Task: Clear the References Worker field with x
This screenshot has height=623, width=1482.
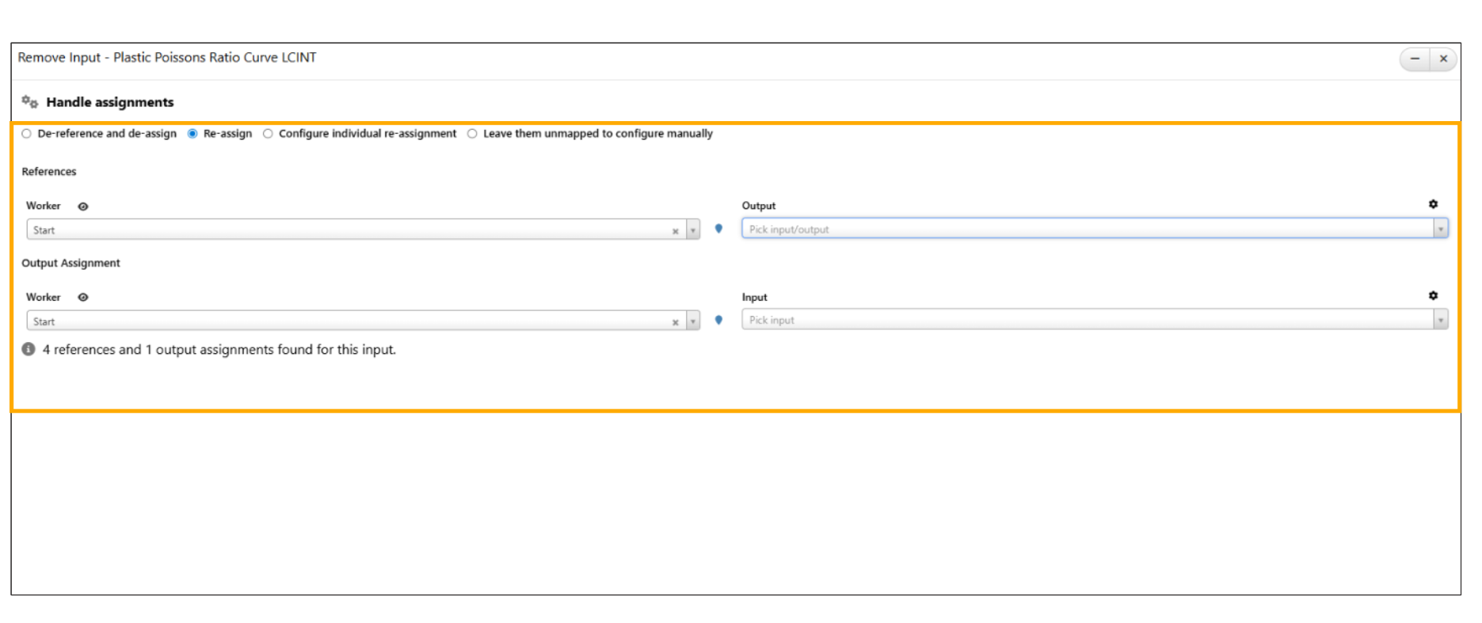Action: 675,231
